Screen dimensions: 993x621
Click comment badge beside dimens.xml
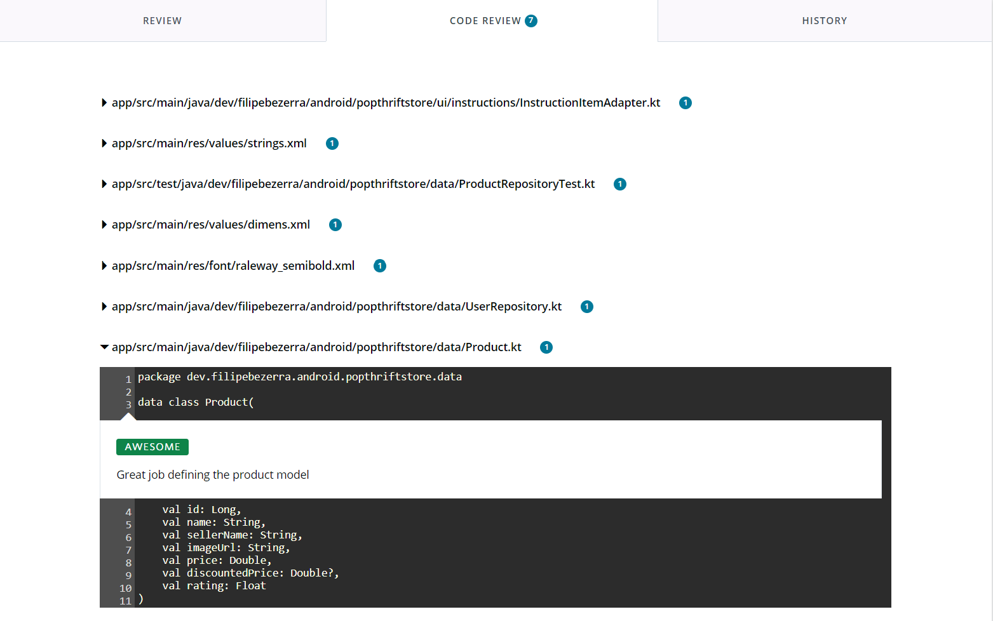tap(335, 225)
